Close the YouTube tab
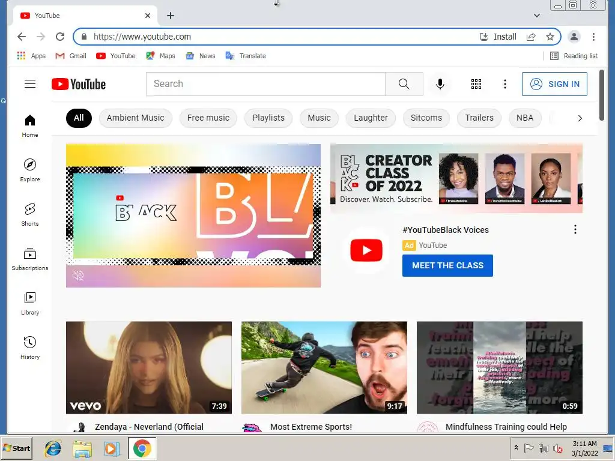615x461 pixels. (148, 16)
